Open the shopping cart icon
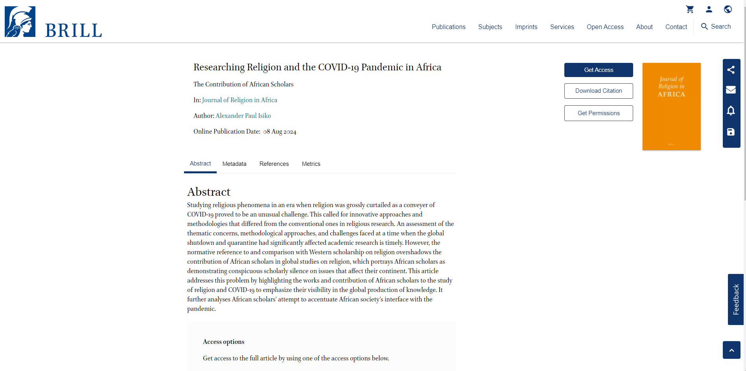Viewport: 746px width, 371px height. tap(690, 9)
